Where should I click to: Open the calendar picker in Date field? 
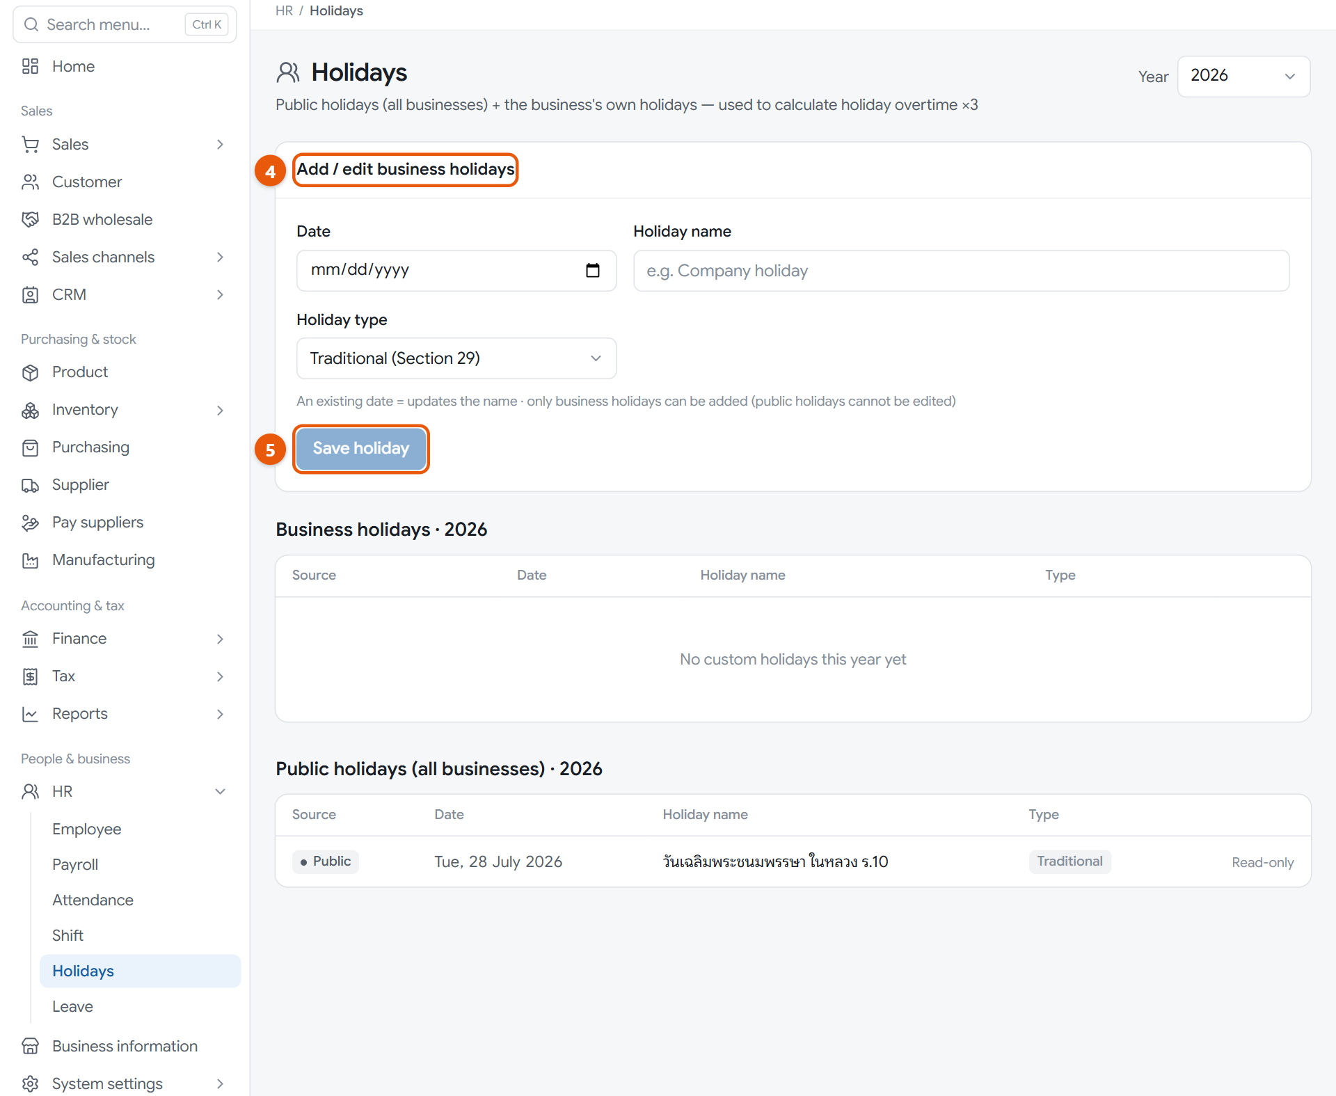pyautogui.click(x=593, y=270)
